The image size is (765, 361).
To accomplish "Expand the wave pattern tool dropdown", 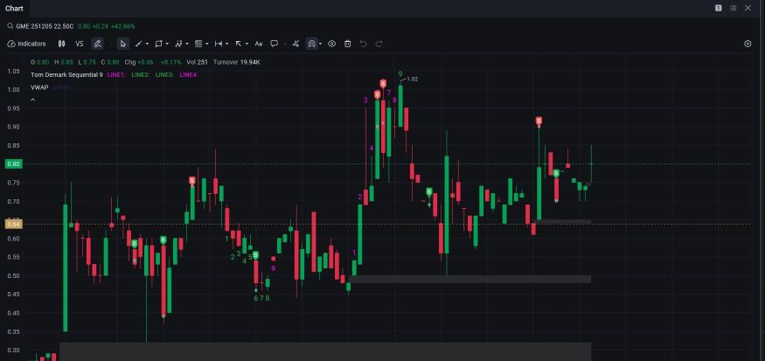I will click(x=187, y=44).
